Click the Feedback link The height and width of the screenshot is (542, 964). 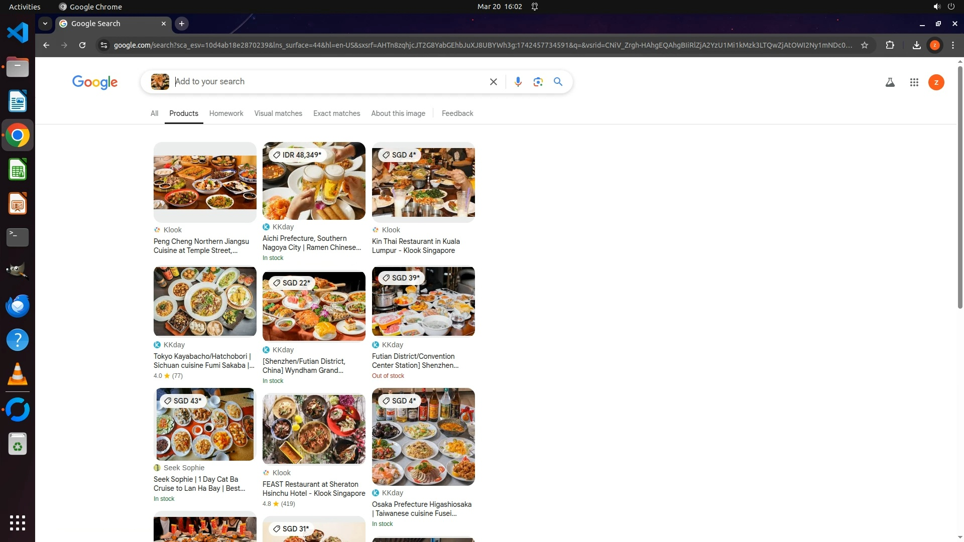457,113
